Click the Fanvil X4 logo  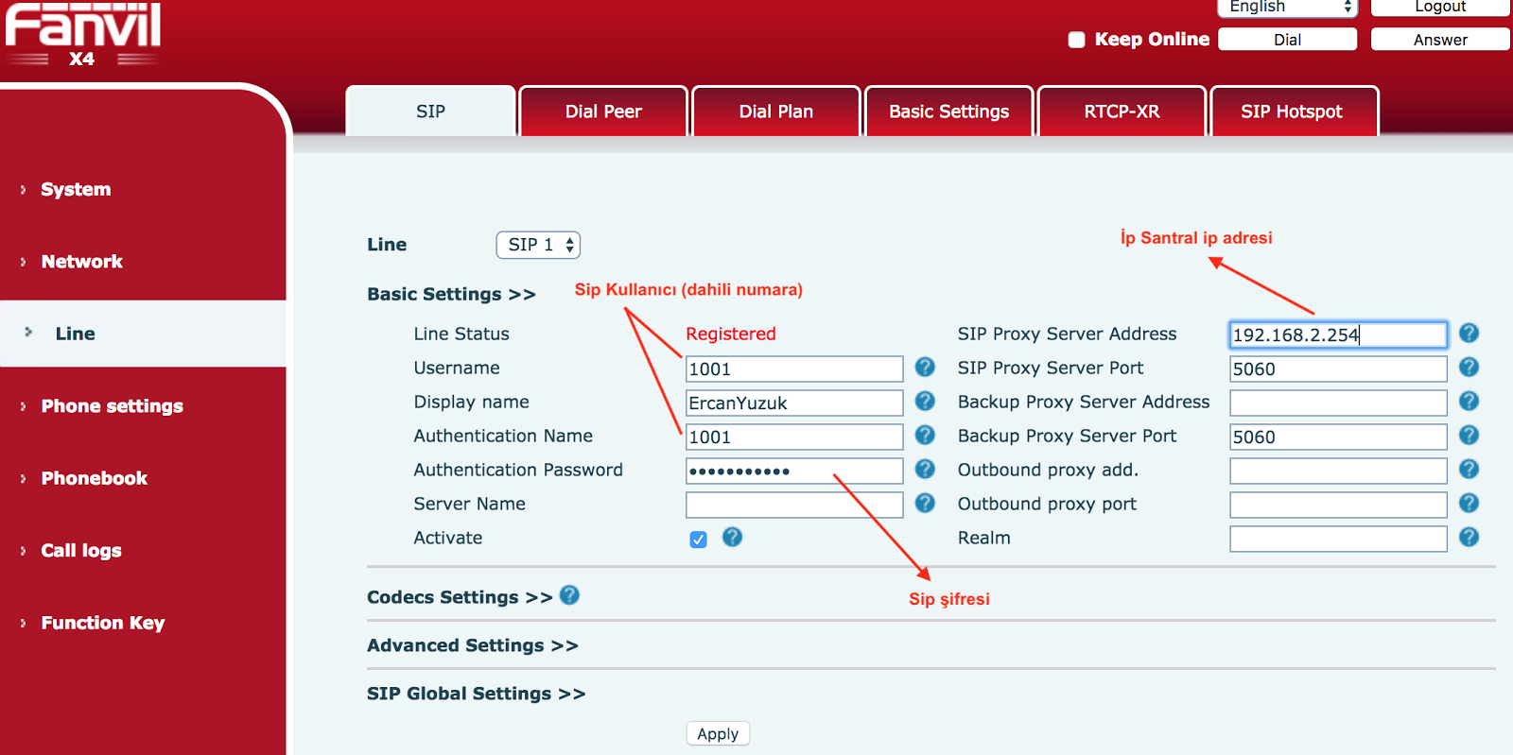pos(83,34)
